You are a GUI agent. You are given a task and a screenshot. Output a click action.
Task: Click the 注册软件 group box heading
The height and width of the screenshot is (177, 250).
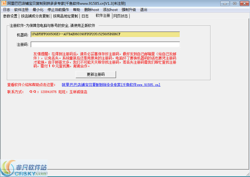click(x=52, y=25)
